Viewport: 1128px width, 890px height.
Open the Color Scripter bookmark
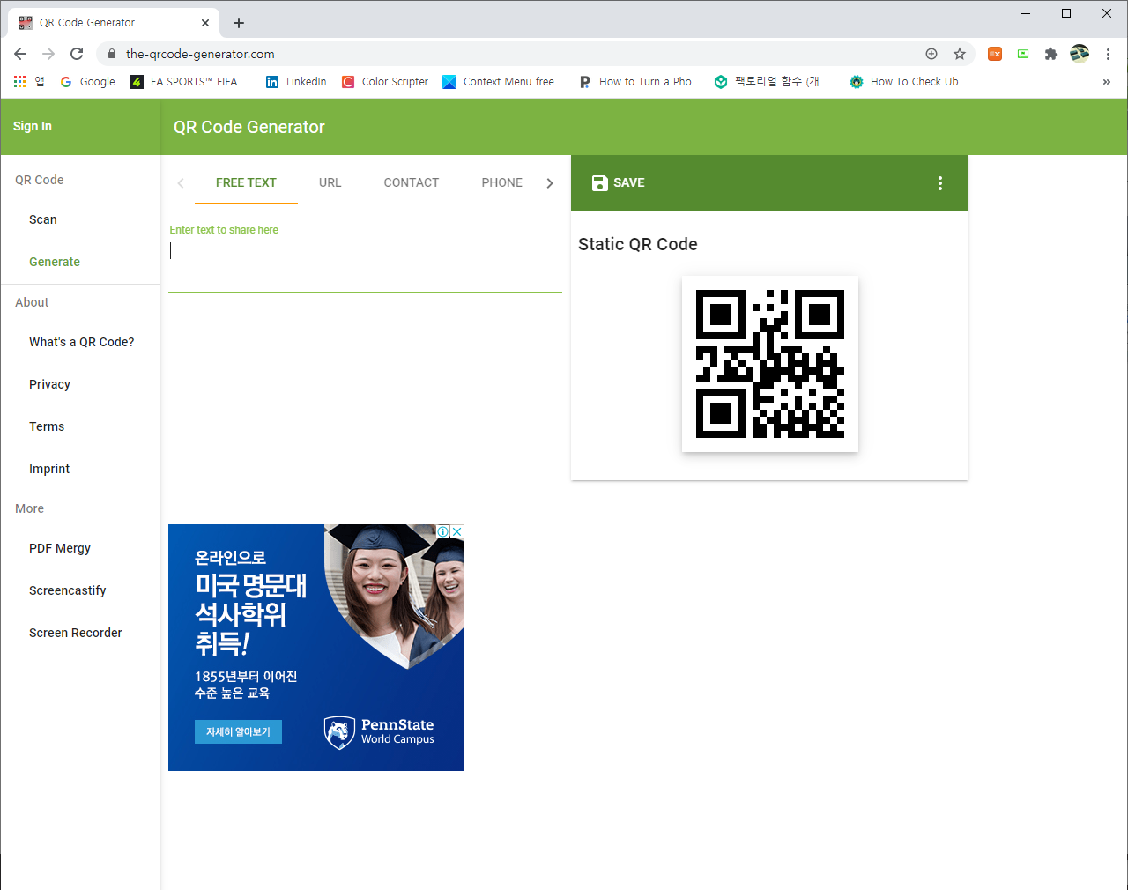(385, 81)
